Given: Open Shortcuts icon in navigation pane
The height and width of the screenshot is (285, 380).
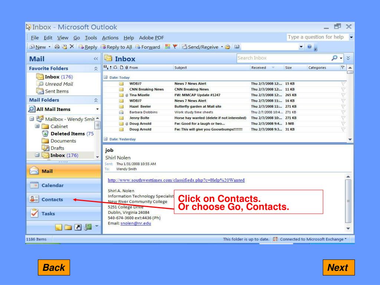Looking at the screenshot, I should tap(78, 227).
